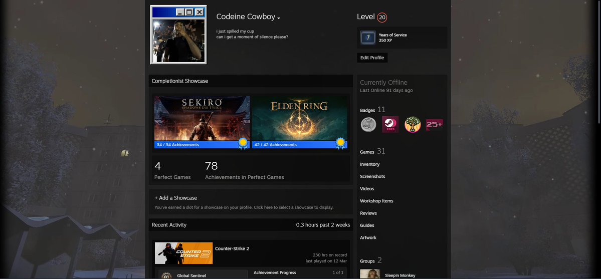Open the Artwork link
This screenshot has width=601, height=279.
coord(368,238)
